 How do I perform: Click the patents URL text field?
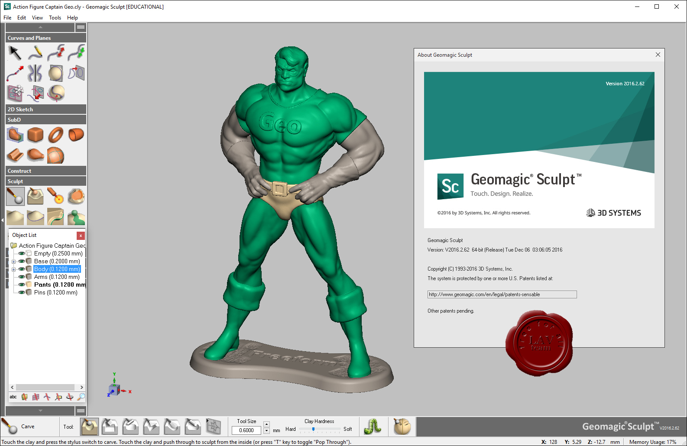[x=502, y=294]
